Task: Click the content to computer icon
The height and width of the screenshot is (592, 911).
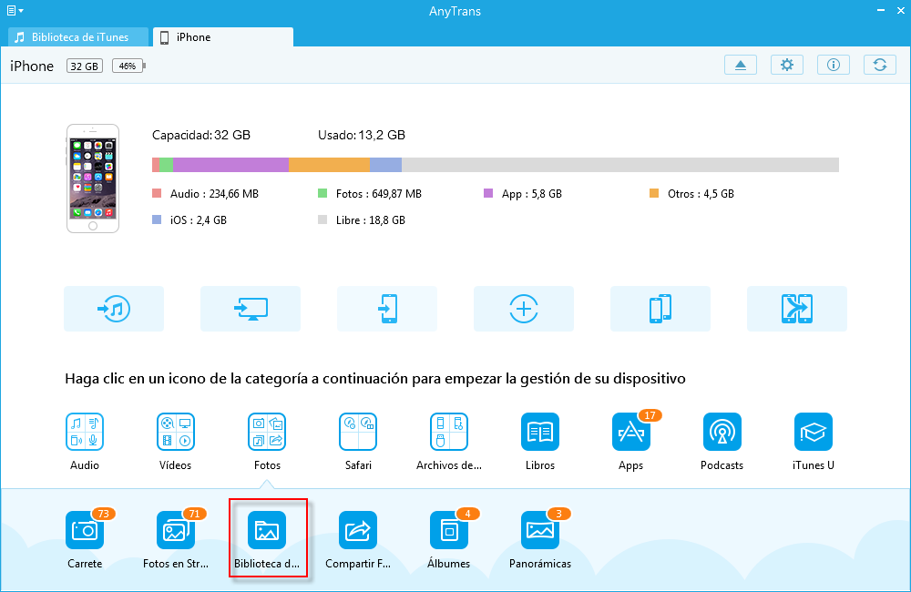Action: click(x=251, y=309)
